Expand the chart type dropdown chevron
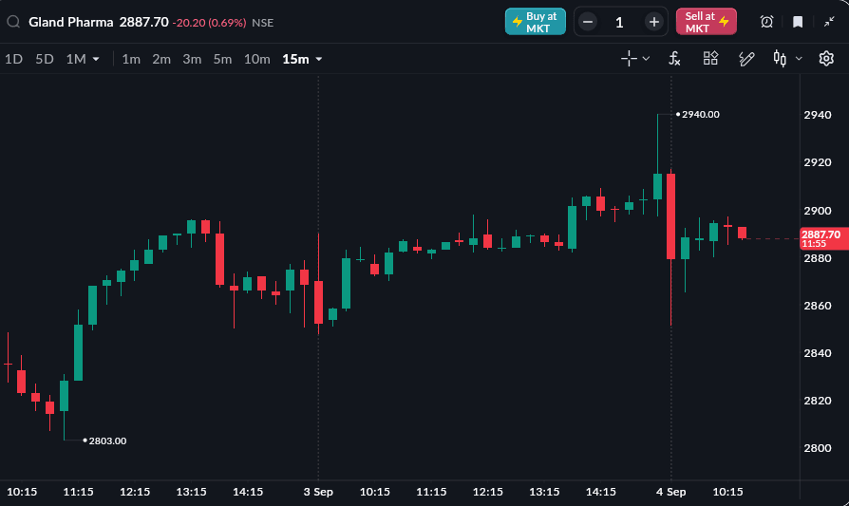849x506 pixels. click(x=799, y=59)
